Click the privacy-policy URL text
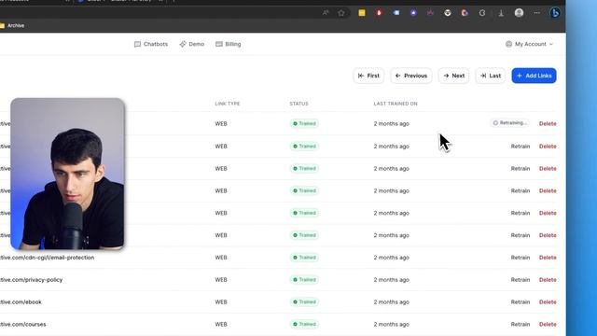The width and height of the screenshot is (597, 336). tap(31, 280)
